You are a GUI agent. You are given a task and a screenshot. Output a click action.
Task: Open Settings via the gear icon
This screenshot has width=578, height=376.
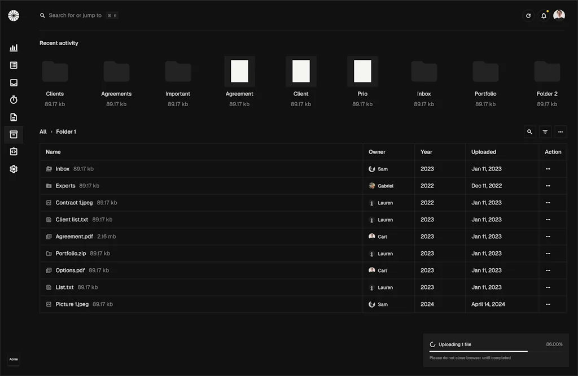pyautogui.click(x=14, y=169)
